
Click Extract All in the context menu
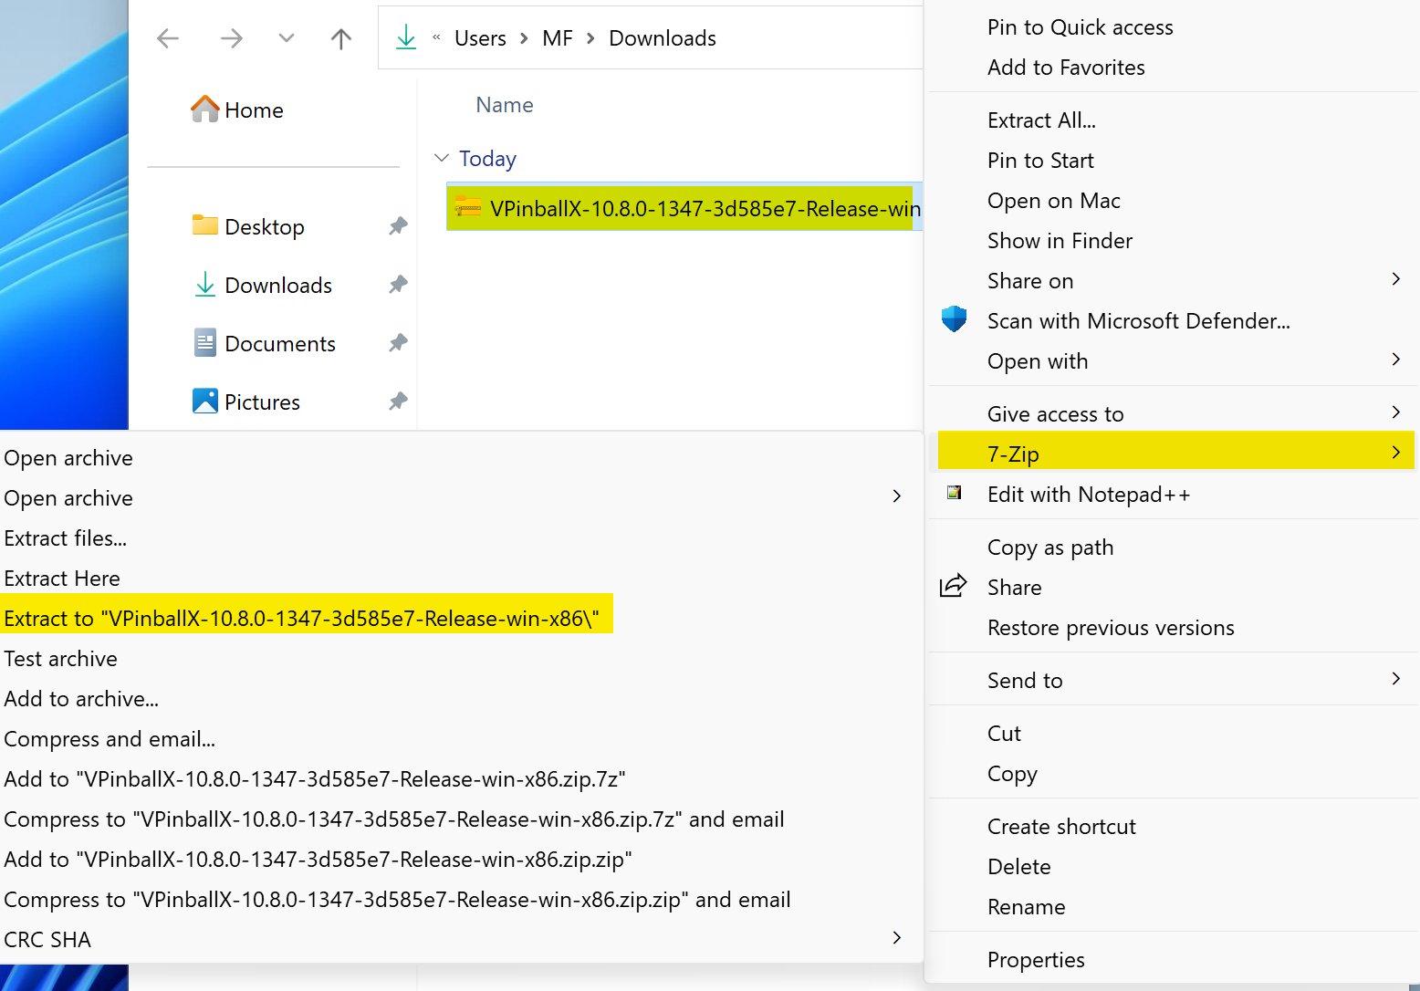pos(1040,120)
